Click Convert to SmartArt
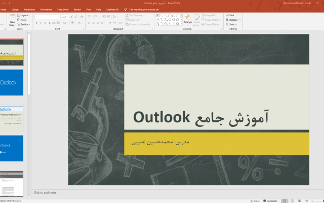324x203 pixels. coord(138,24)
